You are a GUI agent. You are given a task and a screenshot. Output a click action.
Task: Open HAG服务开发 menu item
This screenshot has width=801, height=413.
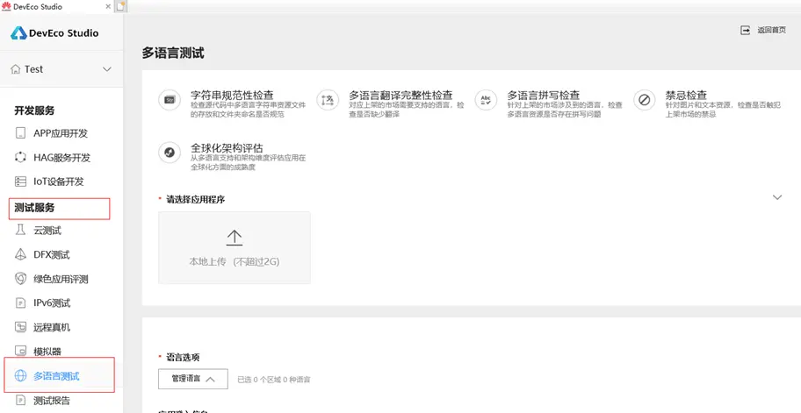[61, 158]
